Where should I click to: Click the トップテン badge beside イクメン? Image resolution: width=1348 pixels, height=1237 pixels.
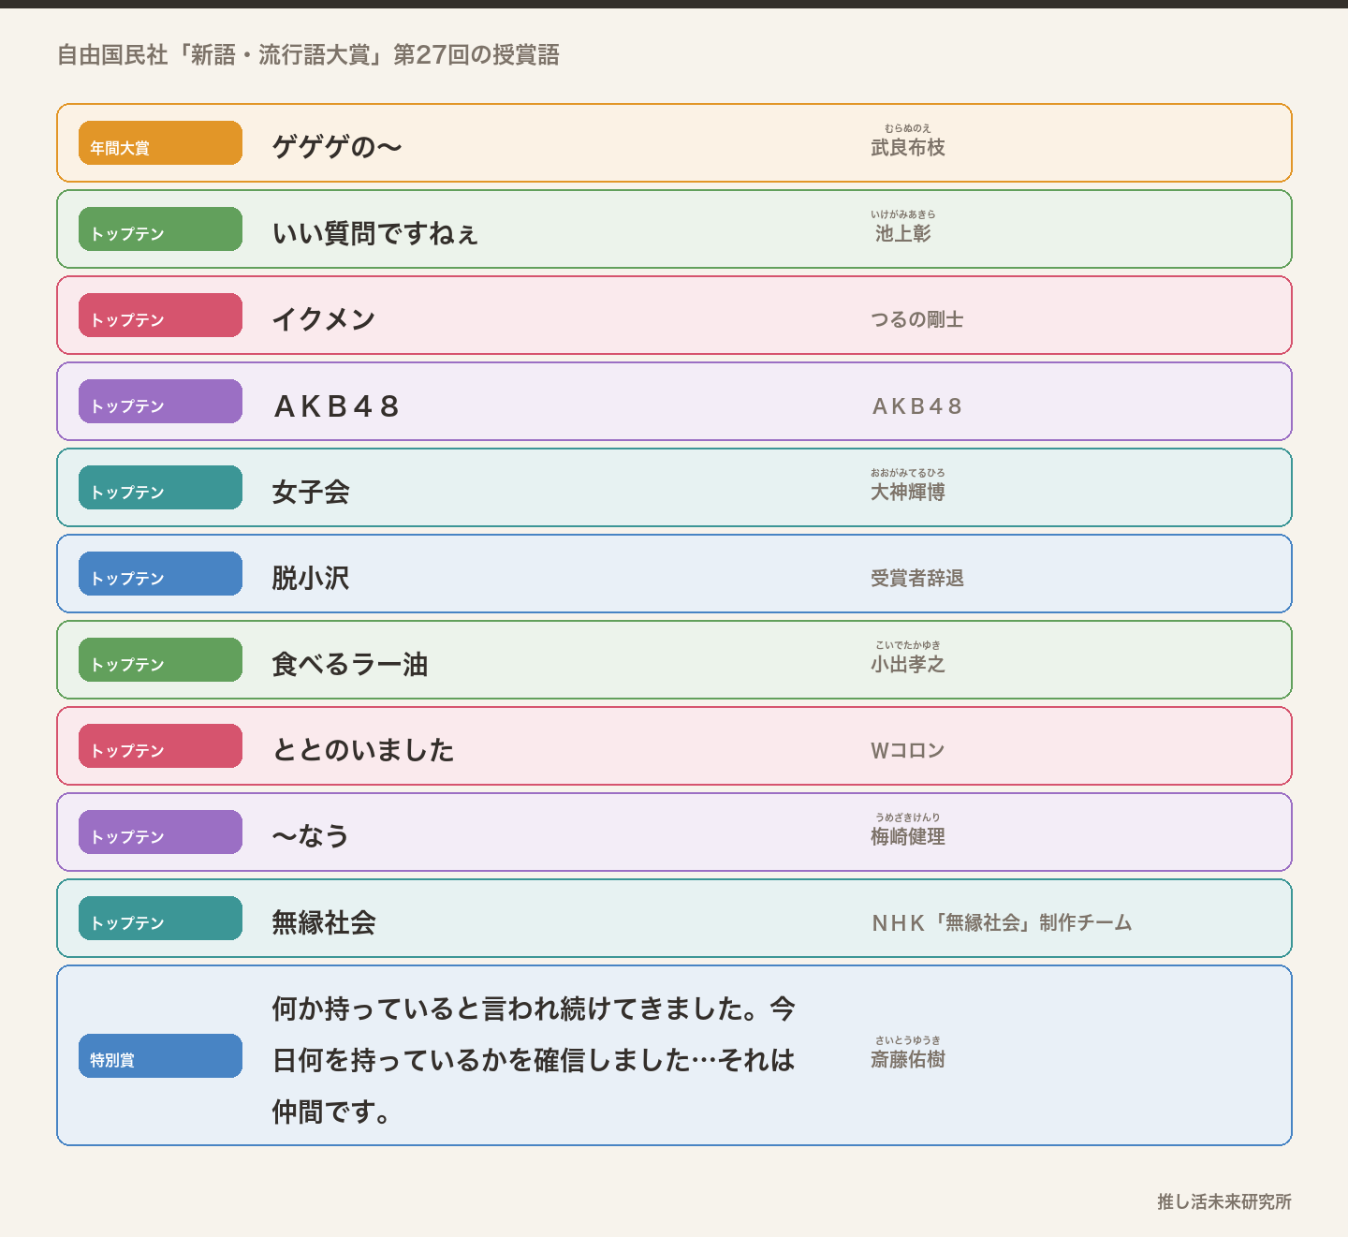click(160, 316)
